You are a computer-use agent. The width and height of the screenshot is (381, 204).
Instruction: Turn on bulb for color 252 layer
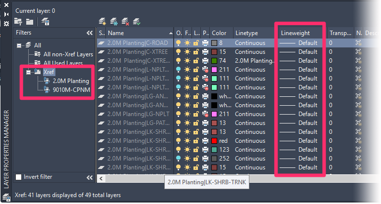pos(178,159)
